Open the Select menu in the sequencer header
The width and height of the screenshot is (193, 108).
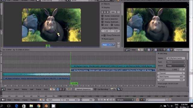point(17,89)
